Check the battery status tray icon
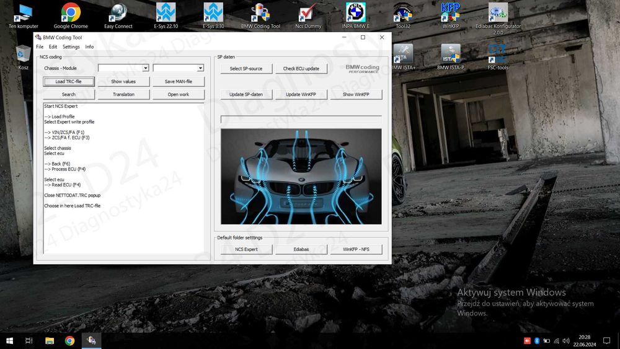The image size is (620, 349). pyautogui.click(x=546, y=341)
